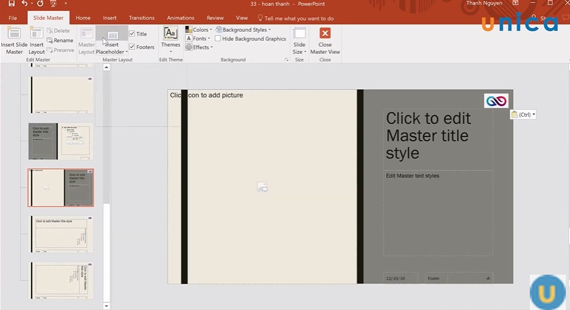
Task: Click the Tell me what you want to do box
Action: [x=298, y=19]
